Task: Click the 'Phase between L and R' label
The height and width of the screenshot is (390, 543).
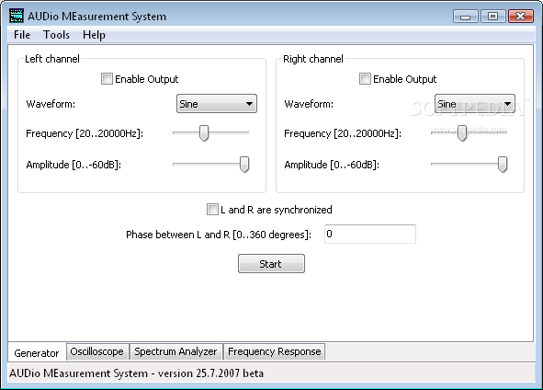Action: (x=219, y=235)
